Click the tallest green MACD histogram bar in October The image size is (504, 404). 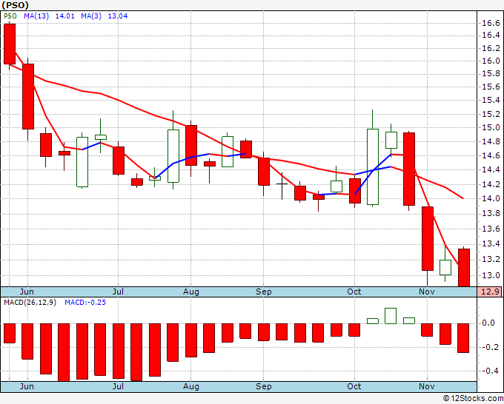pos(391,316)
